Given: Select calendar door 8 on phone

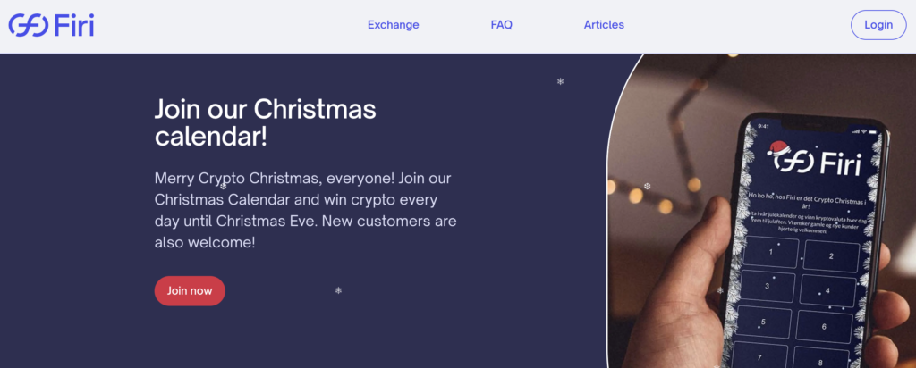Looking at the screenshot, I should tap(820, 359).
